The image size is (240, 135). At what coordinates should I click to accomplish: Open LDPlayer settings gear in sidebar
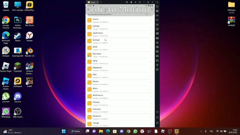[x=157, y=6]
